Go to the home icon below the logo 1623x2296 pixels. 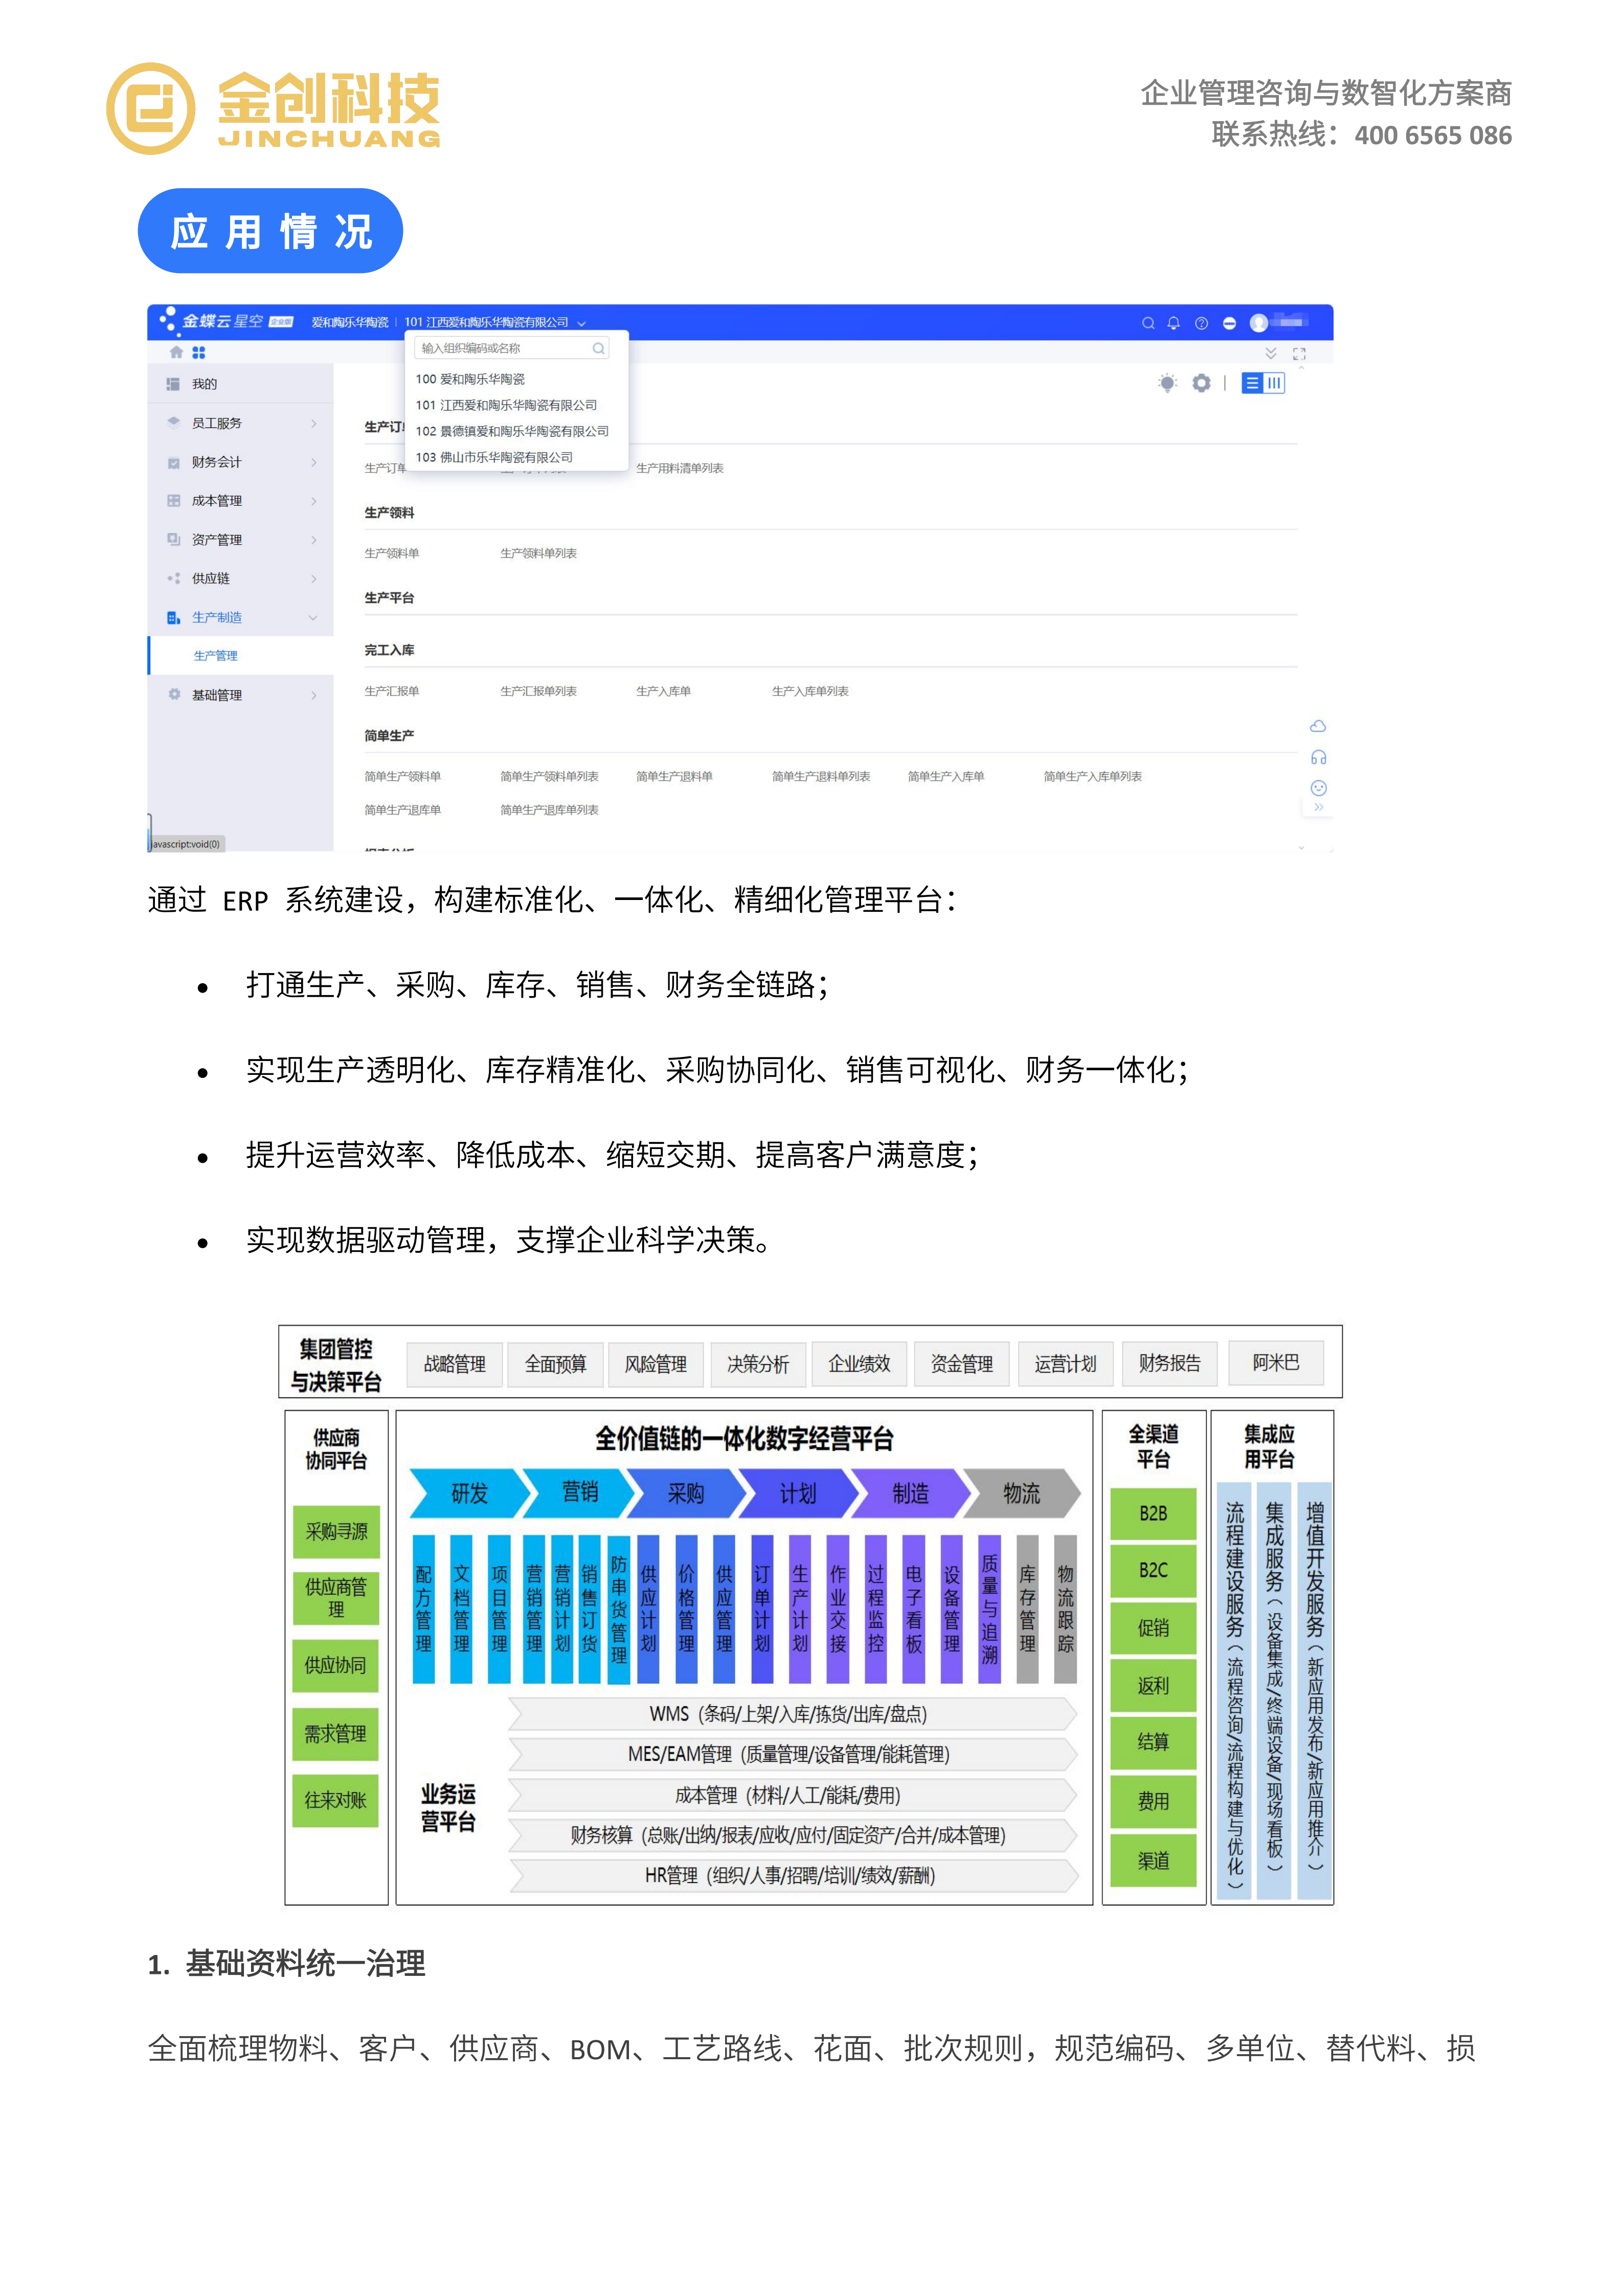tap(176, 353)
